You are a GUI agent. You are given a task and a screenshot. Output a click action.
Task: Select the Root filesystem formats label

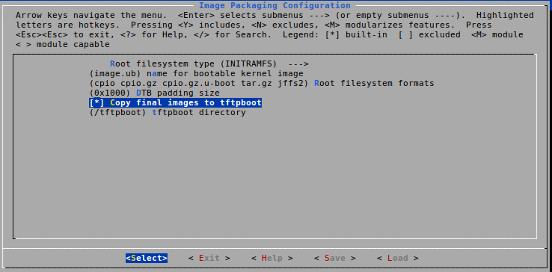(374, 84)
